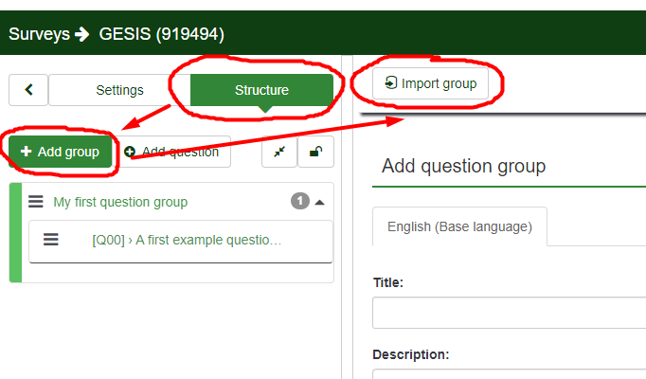This screenshot has width=646, height=379.
Task: Collapse all question groups with arrows icon
Action: 279,152
